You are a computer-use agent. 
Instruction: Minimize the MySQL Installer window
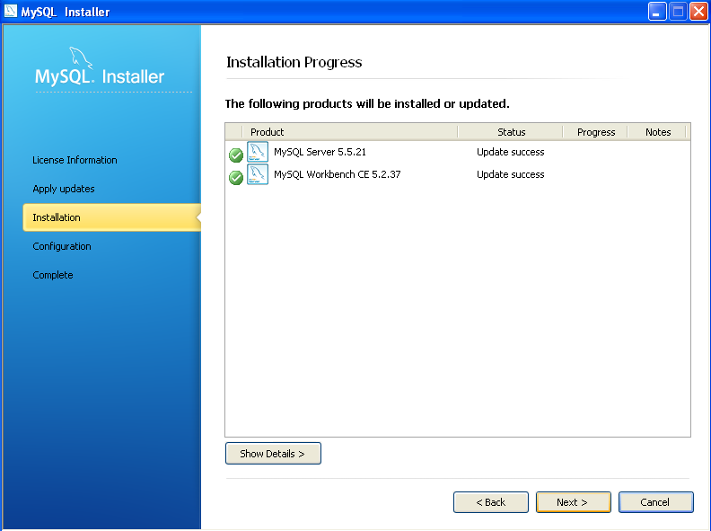[x=657, y=12]
